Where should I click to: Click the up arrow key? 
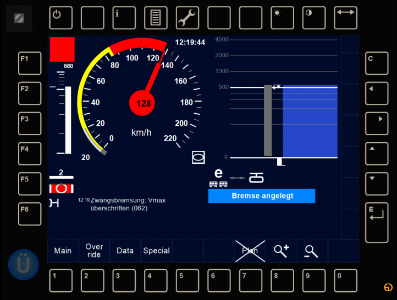pos(377,153)
